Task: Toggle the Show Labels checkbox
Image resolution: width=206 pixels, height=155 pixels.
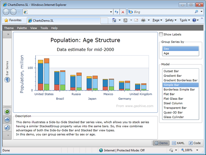Action: click(x=161, y=34)
